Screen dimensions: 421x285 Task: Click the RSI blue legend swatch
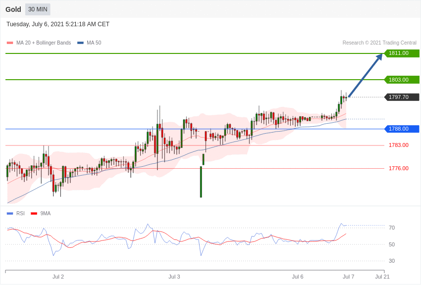tap(10, 213)
